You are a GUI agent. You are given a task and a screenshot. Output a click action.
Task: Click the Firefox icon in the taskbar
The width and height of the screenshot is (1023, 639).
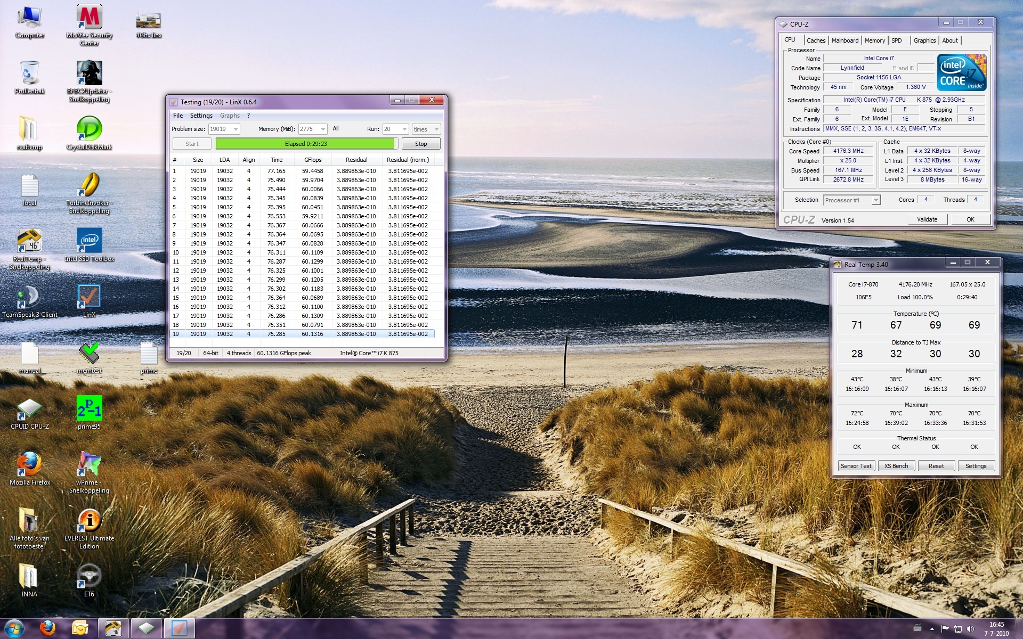48,628
